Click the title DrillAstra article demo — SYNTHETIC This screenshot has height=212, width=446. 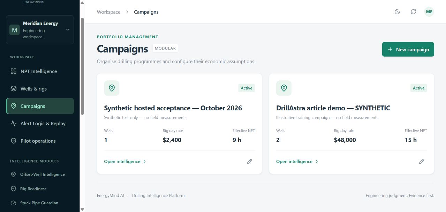[x=333, y=108]
